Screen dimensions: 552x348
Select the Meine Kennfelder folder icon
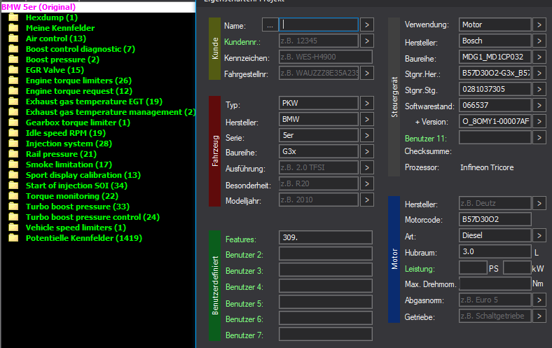(13, 28)
